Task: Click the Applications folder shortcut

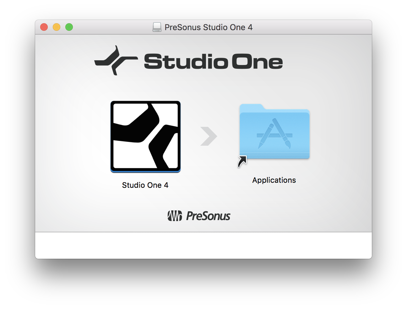Action: coord(274,132)
